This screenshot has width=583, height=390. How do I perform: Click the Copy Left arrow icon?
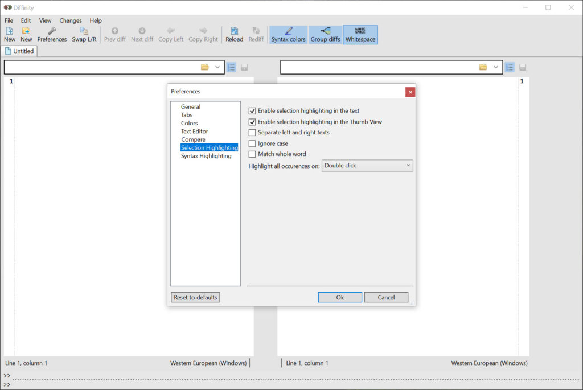pos(171,35)
